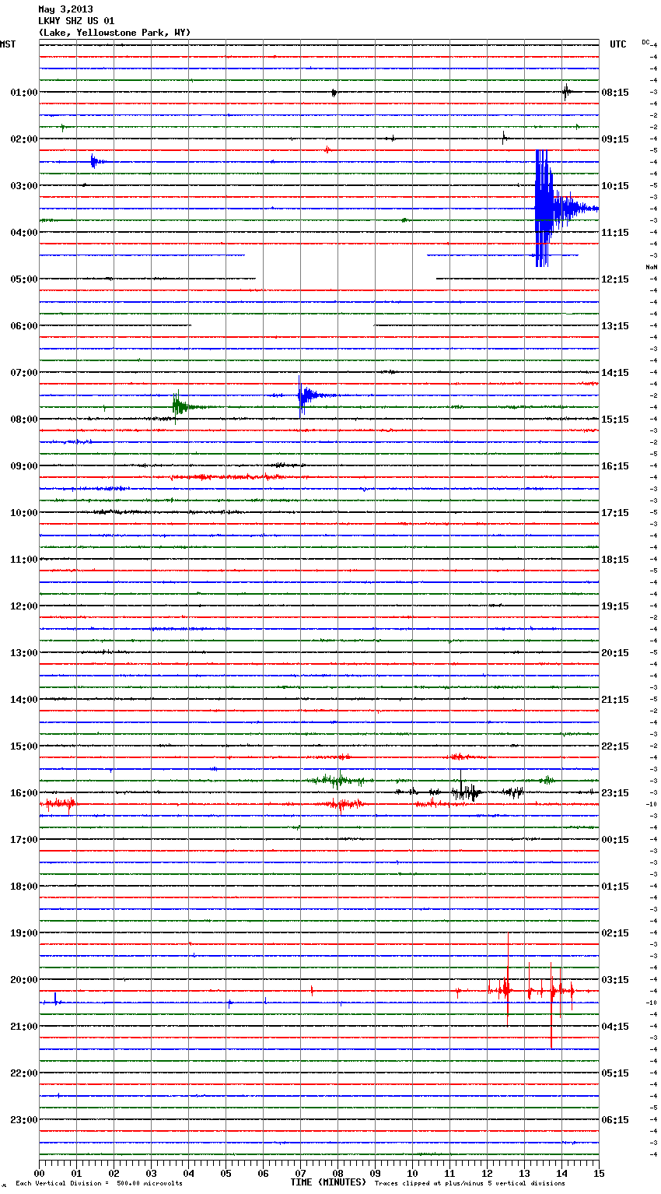Select the 04:00 MST time label
This screenshot has width=661, height=1194.
23,233
